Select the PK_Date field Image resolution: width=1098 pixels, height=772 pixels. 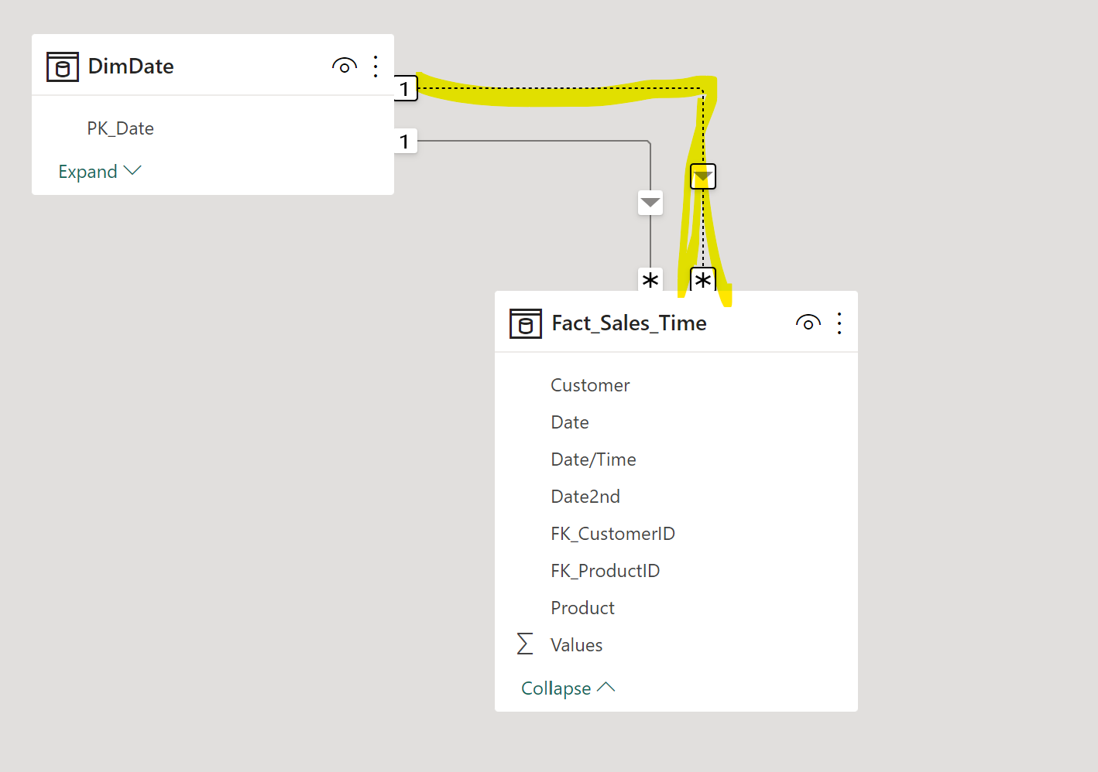point(120,128)
